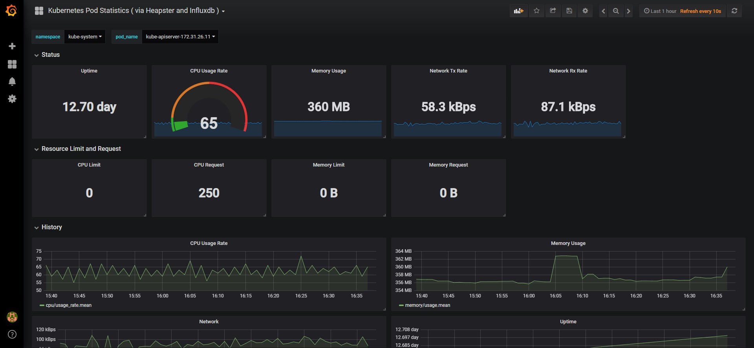The image size is (754, 348).
Task: Toggle the cpu/usage_rate.mean legend series
Action: pos(69,305)
